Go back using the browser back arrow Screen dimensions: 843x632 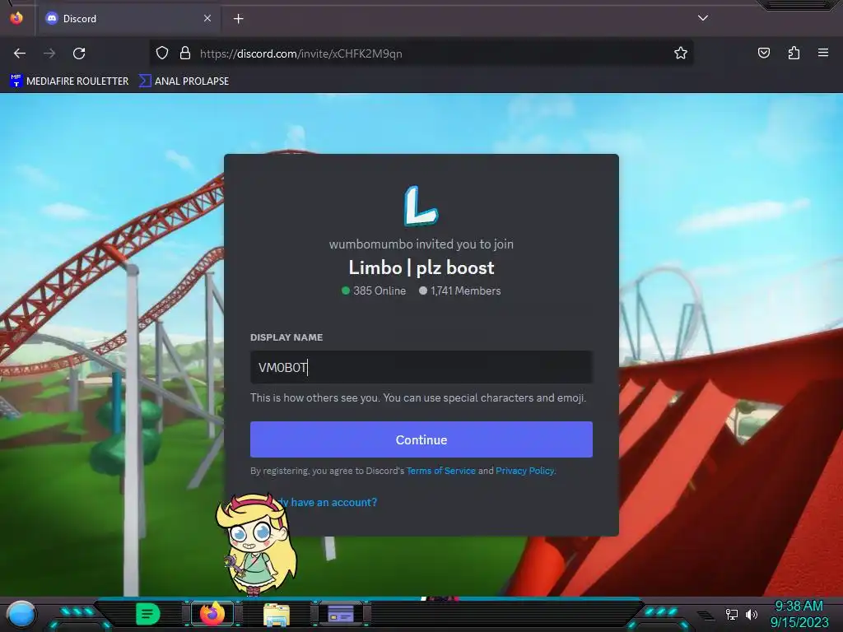point(20,53)
